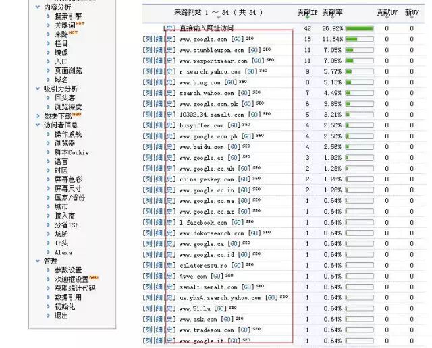Click 欢迎框设置 in sidebar

tap(72, 279)
